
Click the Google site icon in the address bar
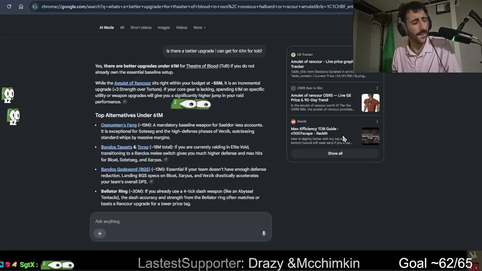click(x=35, y=6)
